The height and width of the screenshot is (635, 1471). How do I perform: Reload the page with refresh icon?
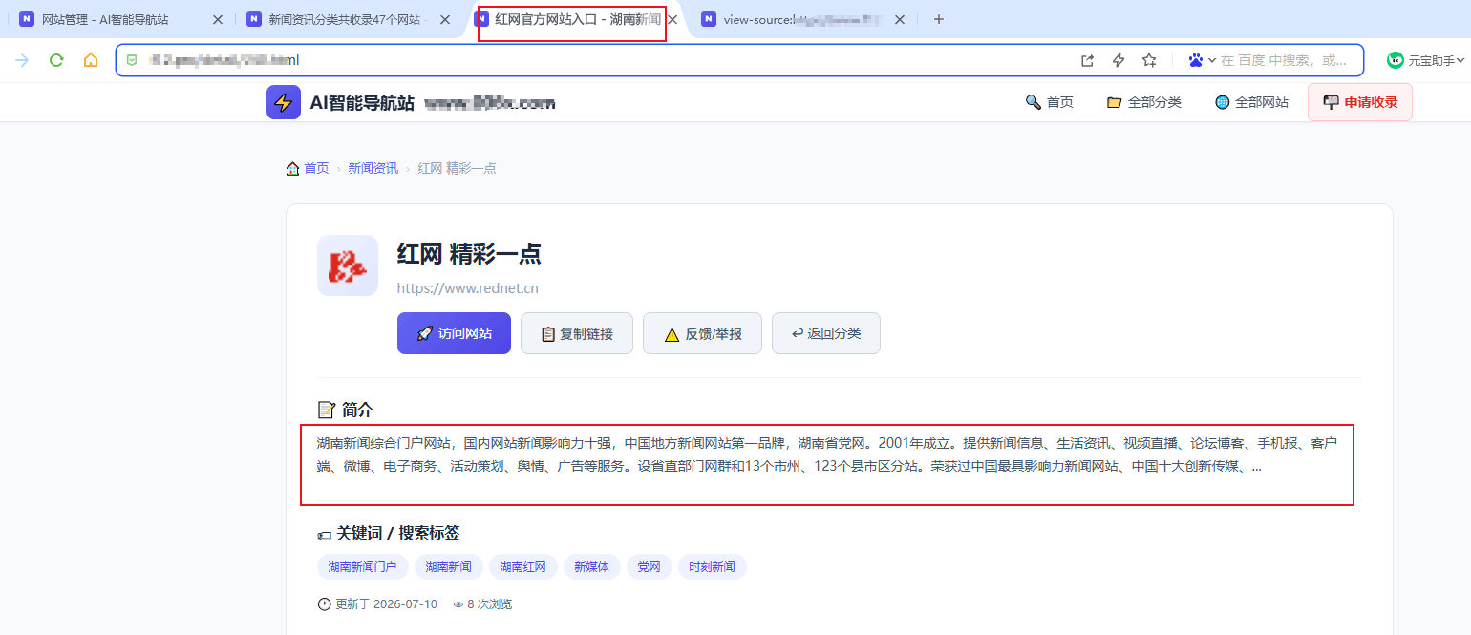[56, 60]
